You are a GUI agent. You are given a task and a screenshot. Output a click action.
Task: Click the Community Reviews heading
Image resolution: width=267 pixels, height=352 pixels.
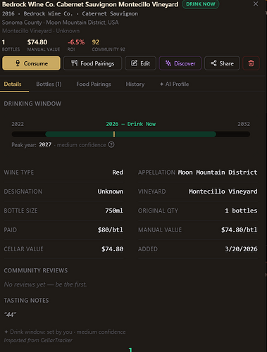tap(36, 270)
